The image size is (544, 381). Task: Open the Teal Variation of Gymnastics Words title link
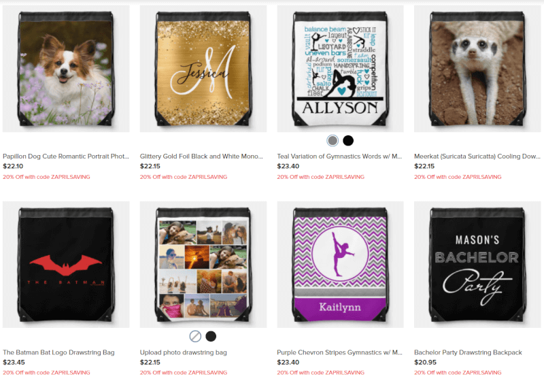pyautogui.click(x=339, y=156)
